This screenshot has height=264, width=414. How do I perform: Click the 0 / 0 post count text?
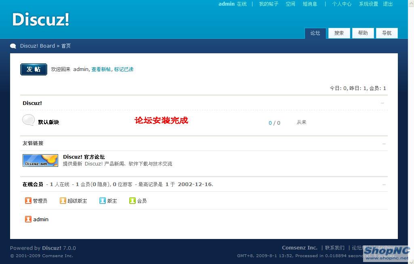(274, 123)
